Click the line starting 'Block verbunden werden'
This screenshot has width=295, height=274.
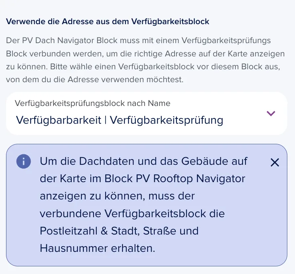(145, 54)
